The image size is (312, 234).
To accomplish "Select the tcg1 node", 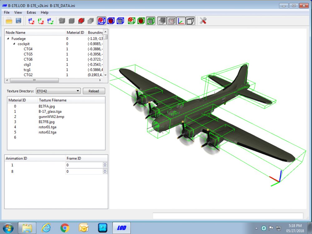I will tap(27, 70).
